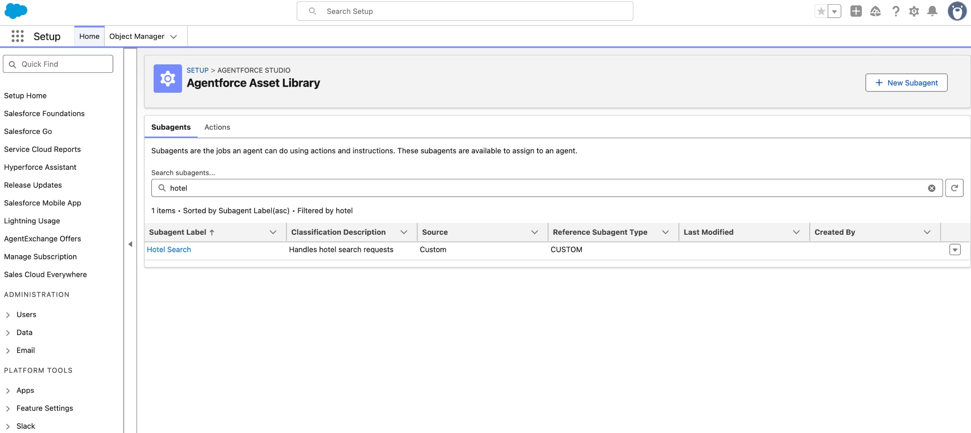Click the subagent search field containing hotel
The image size is (971, 433).
546,188
